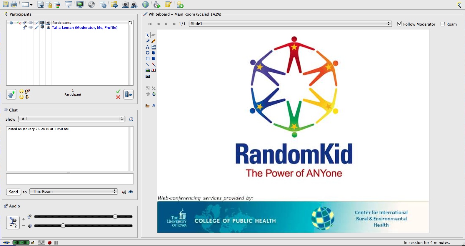465x246 pixels.
Task: Select the simple text A tool
Action: tap(148, 47)
